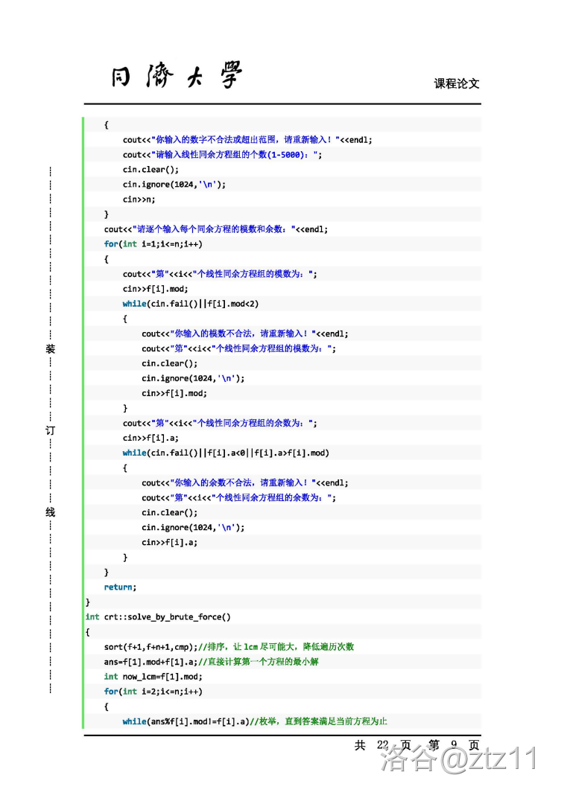Click the 线 binding margin character

click(x=50, y=512)
